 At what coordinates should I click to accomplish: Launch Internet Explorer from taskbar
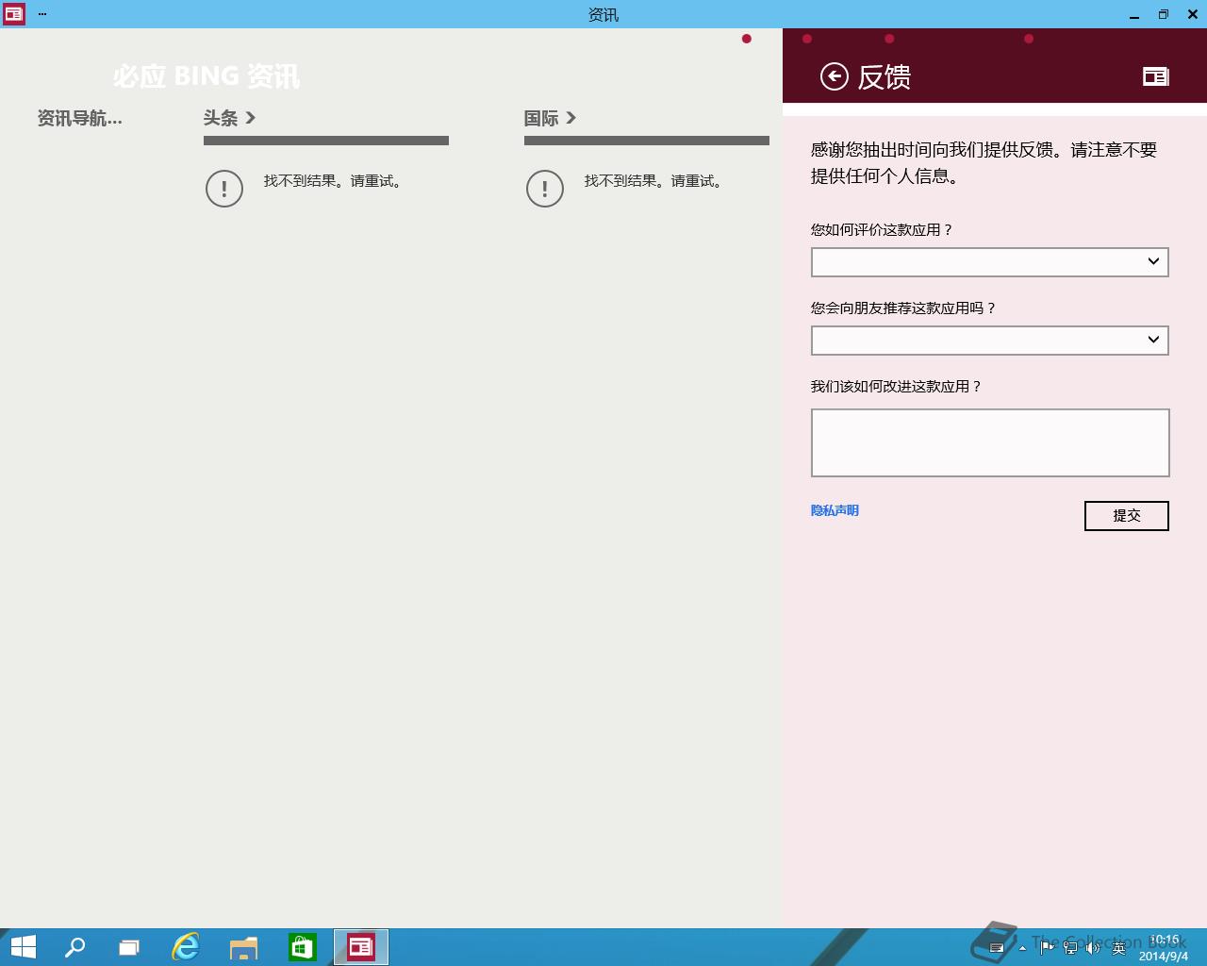[x=186, y=947]
